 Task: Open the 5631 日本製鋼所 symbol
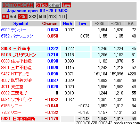click(18, 119)
